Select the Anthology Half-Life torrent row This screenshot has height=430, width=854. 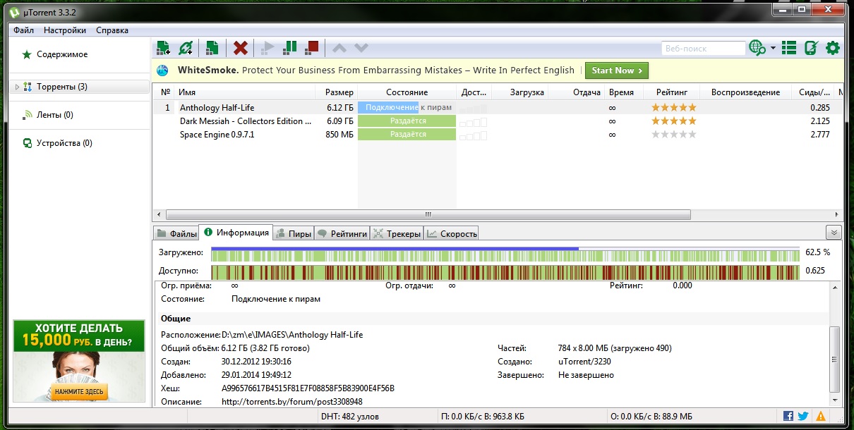pyautogui.click(x=498, y=108)
